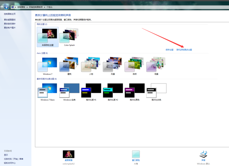
Task: Open 更改鼠标指针 mouse pointer settings
Action: (10, 24)
